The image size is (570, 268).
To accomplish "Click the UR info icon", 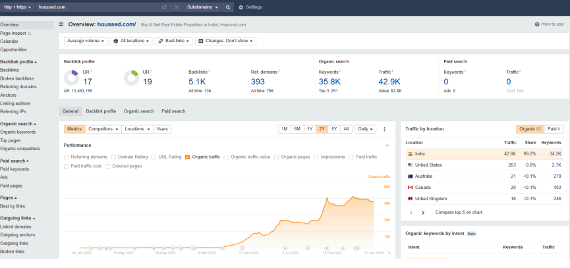I will coord(151,71).
